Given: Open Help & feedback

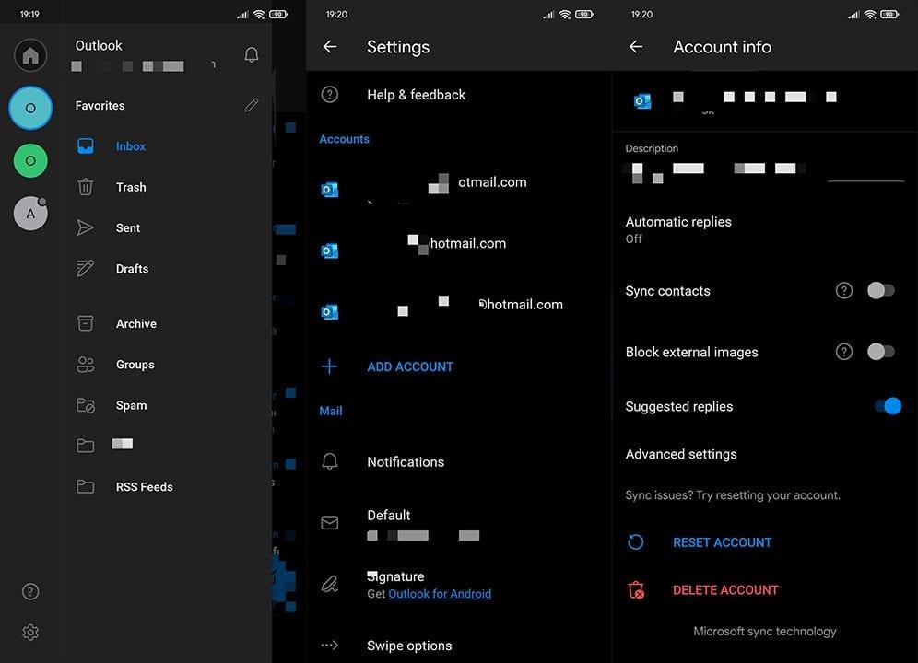Looking at the screenshot, I should (x=459, y=95).
